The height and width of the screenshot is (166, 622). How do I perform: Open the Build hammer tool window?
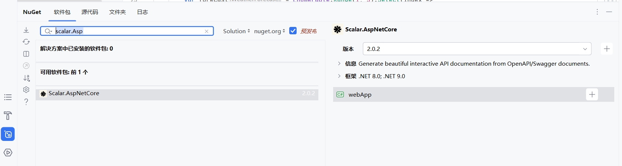point(8,116)
